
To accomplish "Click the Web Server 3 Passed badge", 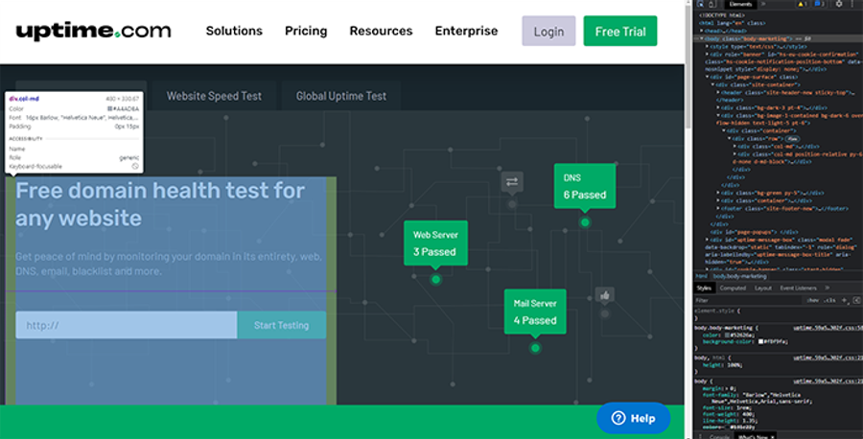I will tap(435, 243).
